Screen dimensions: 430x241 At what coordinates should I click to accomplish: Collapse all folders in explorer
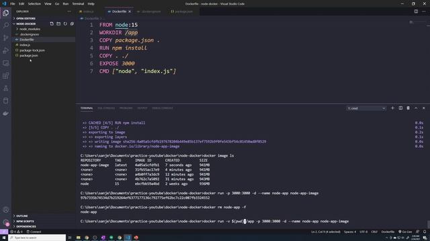72,24
